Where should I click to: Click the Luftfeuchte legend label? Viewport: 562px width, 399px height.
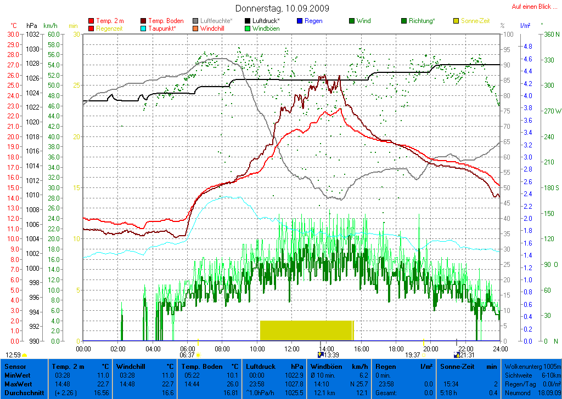pyautogui.click(x=220, y=21)
